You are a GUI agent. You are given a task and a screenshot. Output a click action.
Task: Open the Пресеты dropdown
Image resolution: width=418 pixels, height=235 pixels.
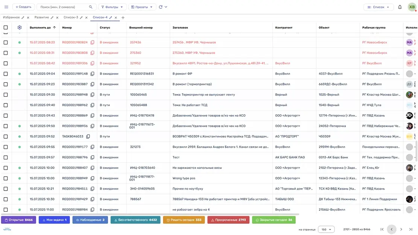click(142, 7)
